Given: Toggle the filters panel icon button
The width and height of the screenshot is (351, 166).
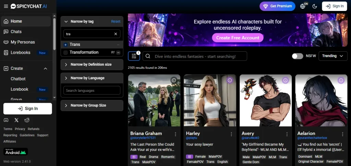Looking at the screenshot, I should pyautogui.click(x=134, y=56).
